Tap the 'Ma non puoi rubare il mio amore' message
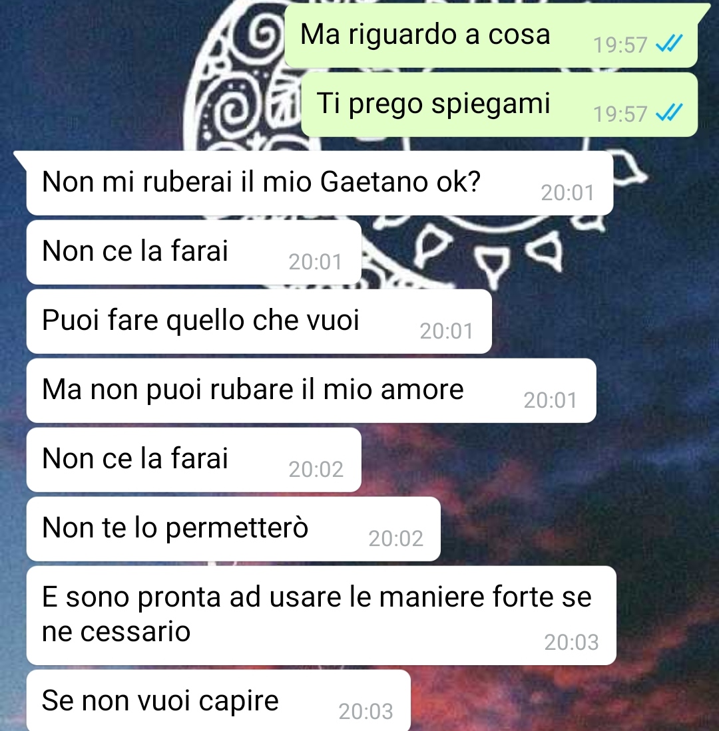Screen dimensions: 719x731 click(x=311, y=390)
